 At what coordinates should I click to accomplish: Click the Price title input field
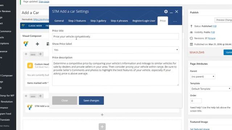coord(115,36)
